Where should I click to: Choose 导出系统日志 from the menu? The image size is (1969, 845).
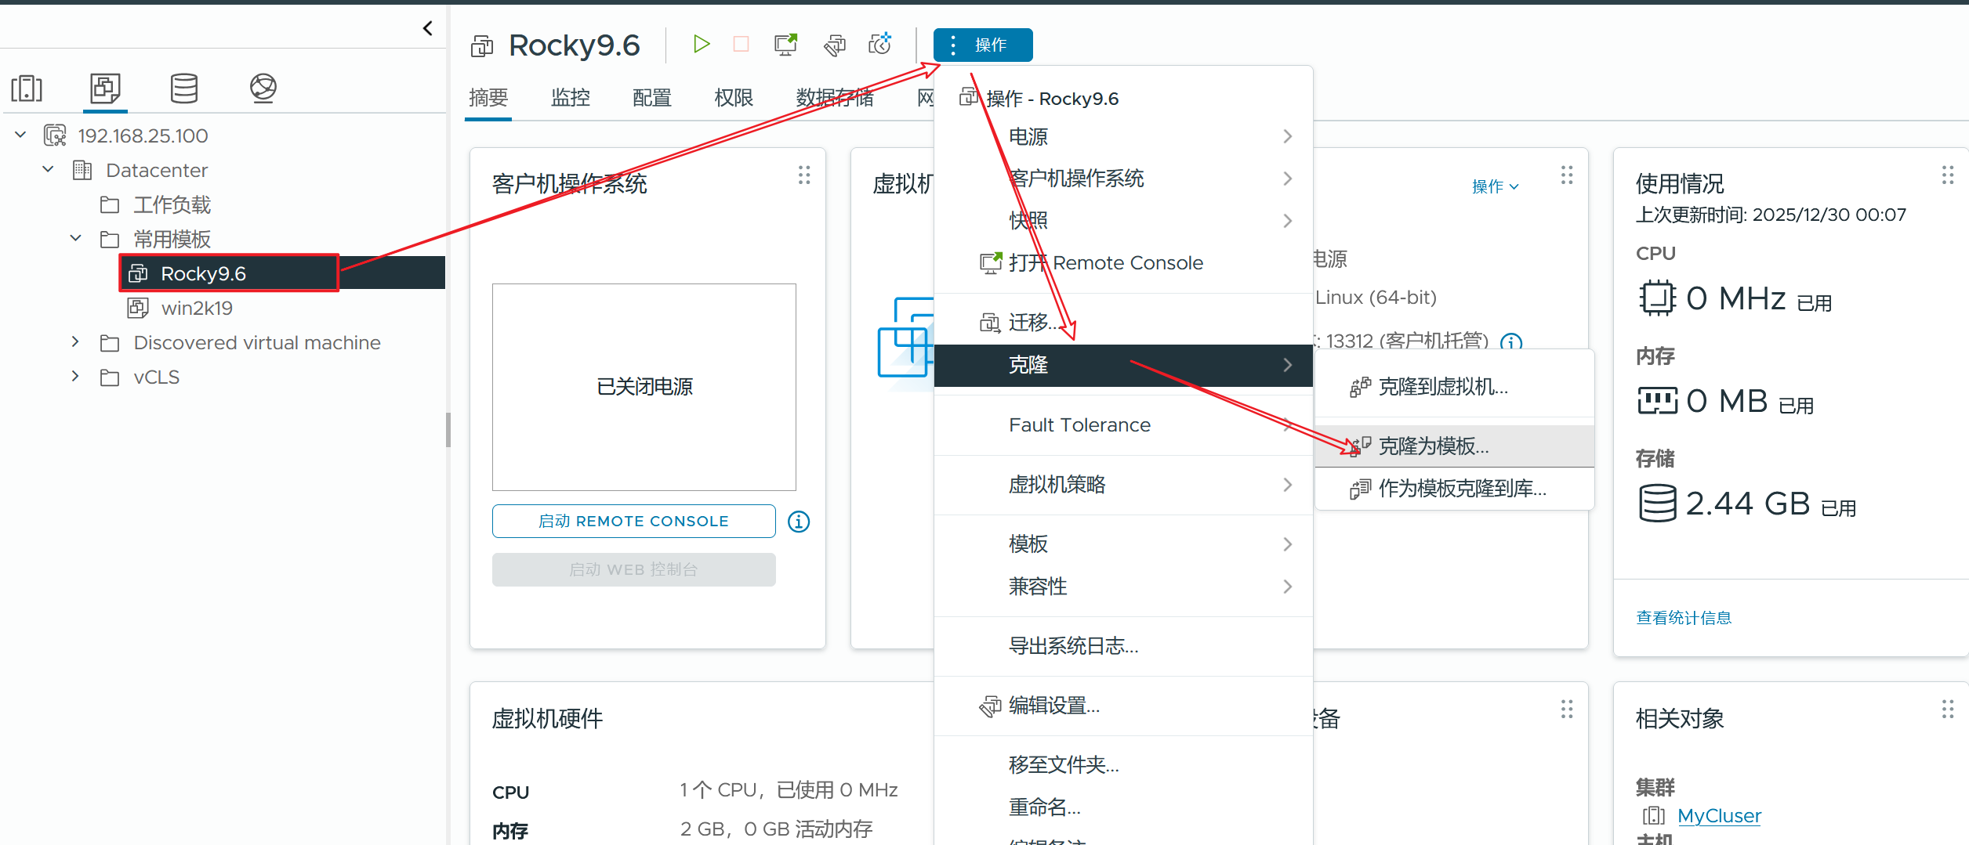[x=1123, y=646]
